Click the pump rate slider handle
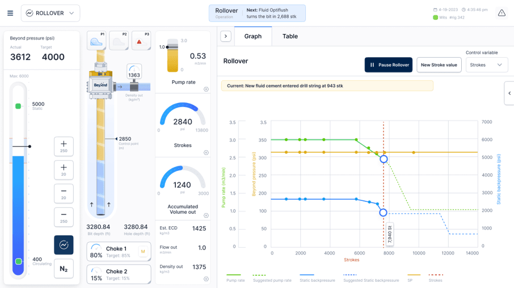This screenshot has height=288, width=514. pos(167,47)
